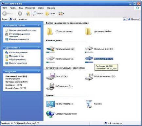The width and height of the screenshot is (142, 126).
Task: Expand the Forward button history dropdown arrow
Action: click(24, 14)
